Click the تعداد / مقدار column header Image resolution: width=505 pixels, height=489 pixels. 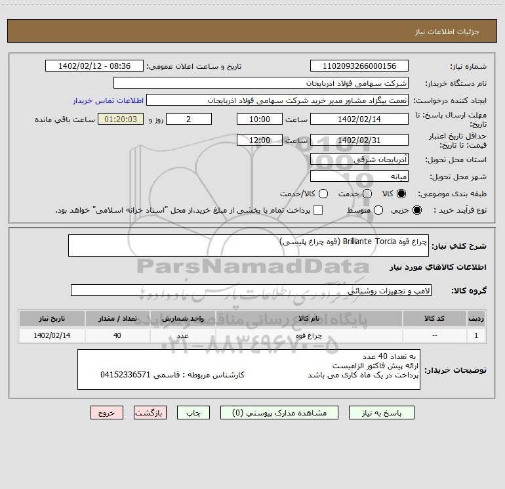117,318
